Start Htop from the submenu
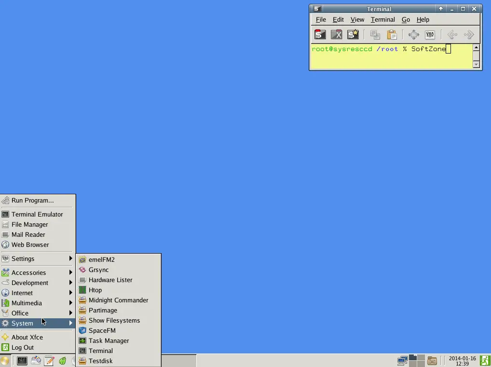This screenshot has width=491, height=367. (x=119, y=290)
